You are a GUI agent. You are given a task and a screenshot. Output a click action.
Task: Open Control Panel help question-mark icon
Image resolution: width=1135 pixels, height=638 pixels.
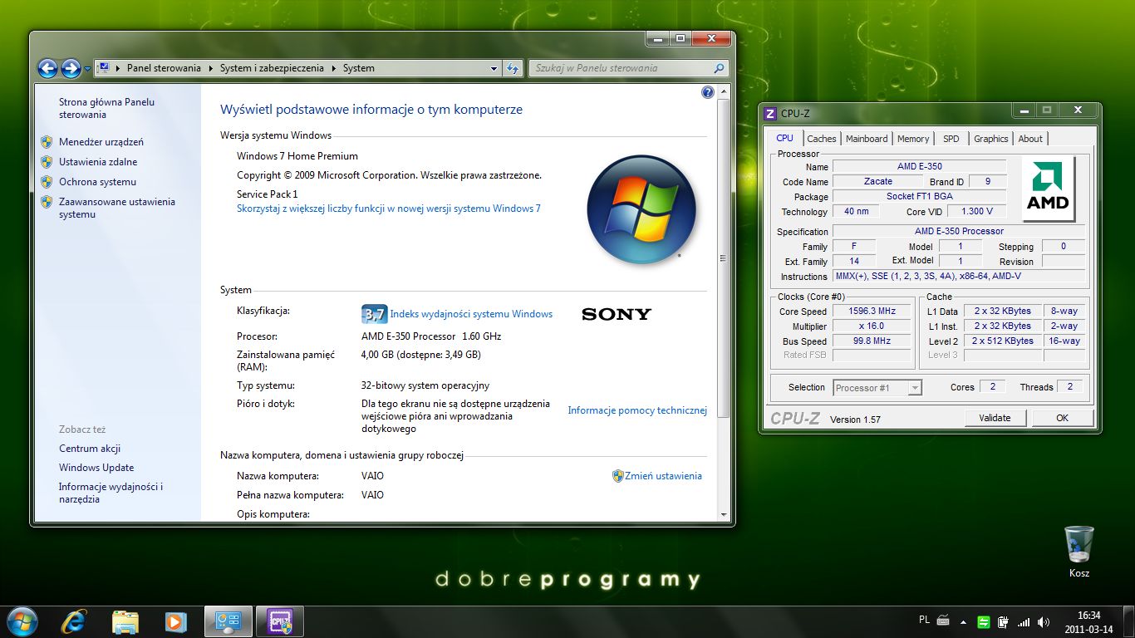(708, 92)
